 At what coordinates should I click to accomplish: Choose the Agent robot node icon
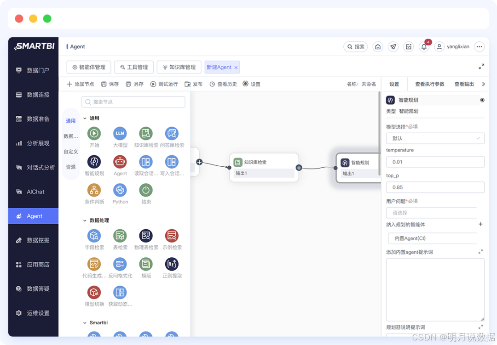120,162
